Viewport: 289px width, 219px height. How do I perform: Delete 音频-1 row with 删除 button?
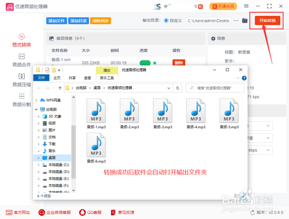pyautogui.click(x=179, y=63)
